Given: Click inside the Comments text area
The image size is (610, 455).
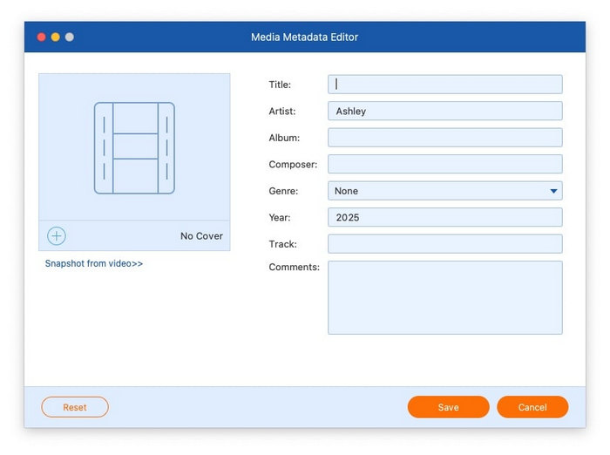Looking at the screenshot, I should pyautogui.click(x=444, y=297).
